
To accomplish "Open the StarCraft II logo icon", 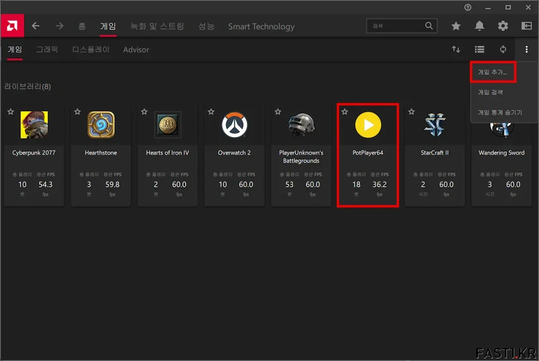I will (434, 125).
